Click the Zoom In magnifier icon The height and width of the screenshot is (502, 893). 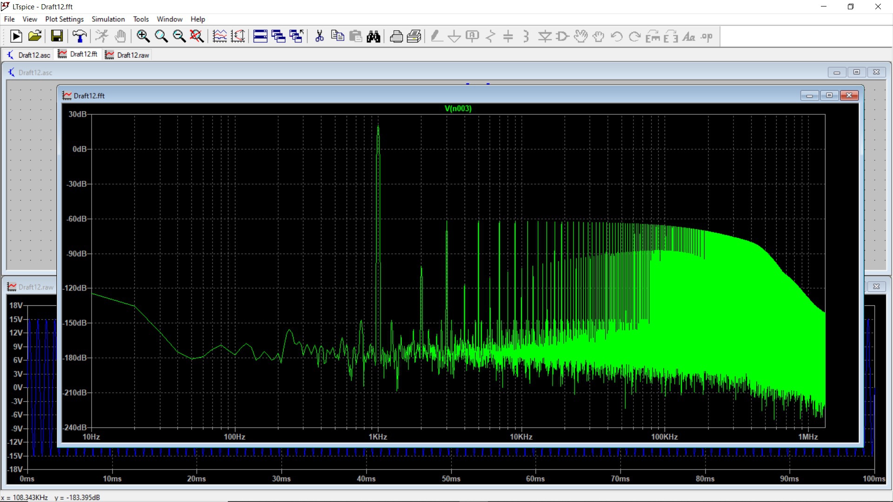click(x=143, y=36)
